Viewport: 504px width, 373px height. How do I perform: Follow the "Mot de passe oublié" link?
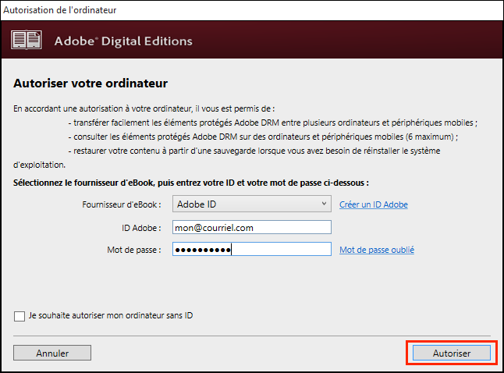pos(376,250)
